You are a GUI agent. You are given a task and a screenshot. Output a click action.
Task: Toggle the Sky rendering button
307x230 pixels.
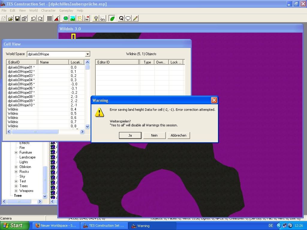pyautogui.click(x=103, y=18)
